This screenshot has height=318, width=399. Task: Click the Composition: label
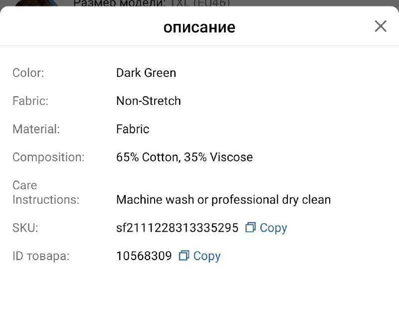pyautogui.click(x=48, y=157)
